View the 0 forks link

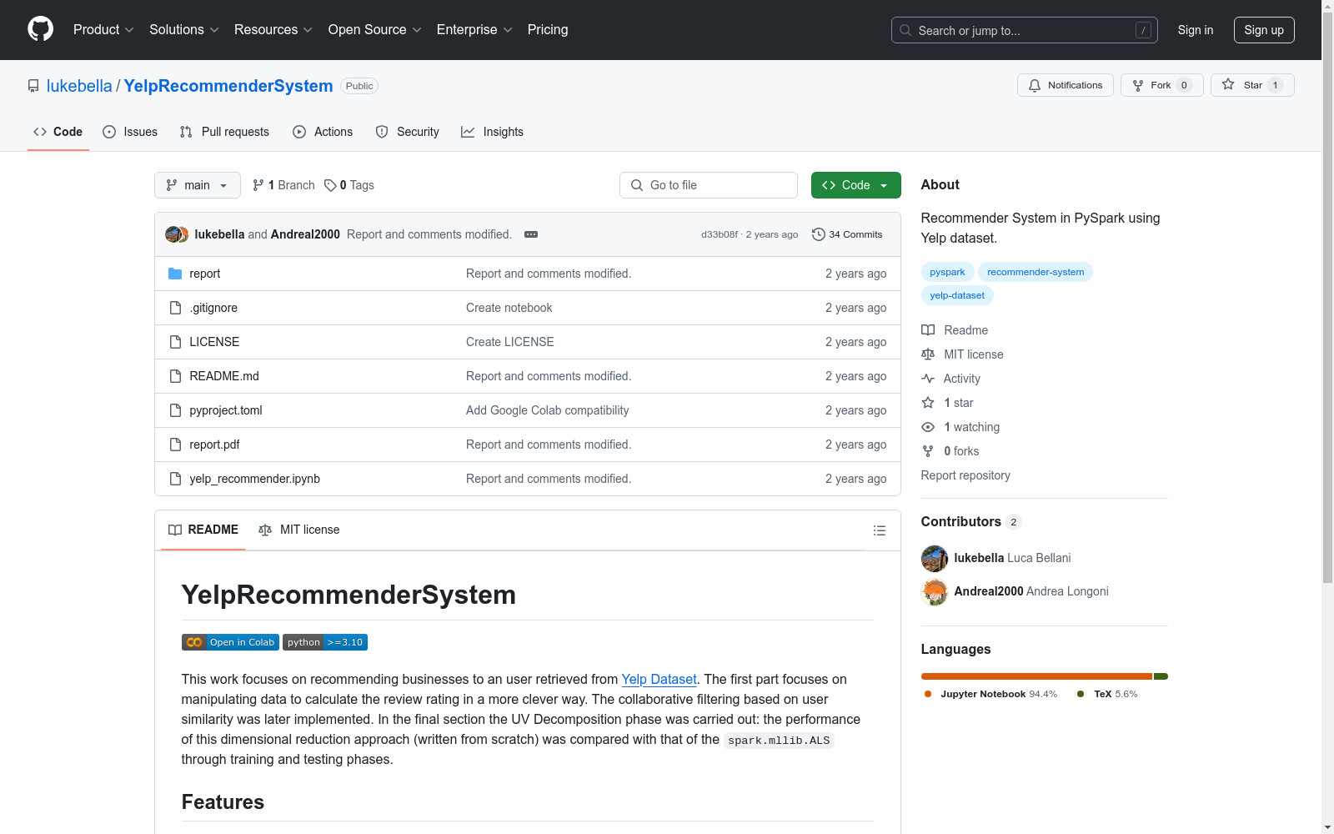(950, 451)
